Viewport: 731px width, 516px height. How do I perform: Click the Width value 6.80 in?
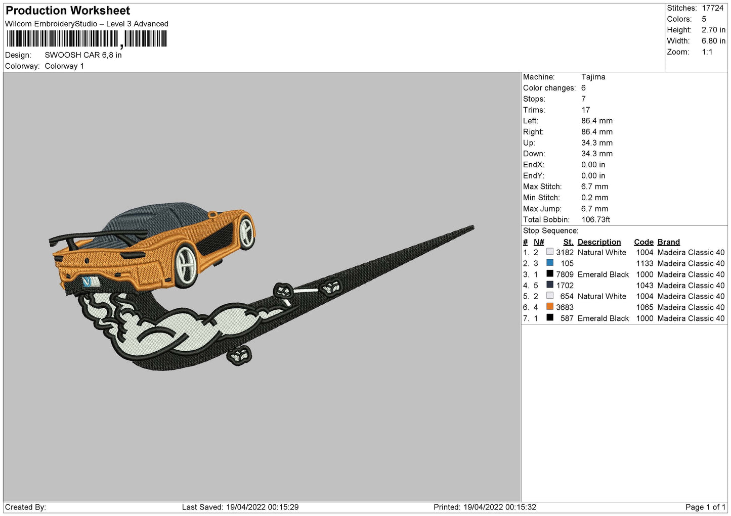click(713, 41)
